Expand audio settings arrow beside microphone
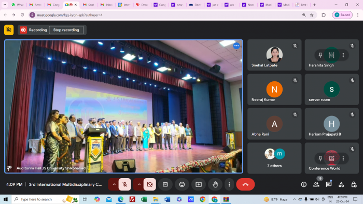Viewport: 363px width, 204px height. click(114, 184)
